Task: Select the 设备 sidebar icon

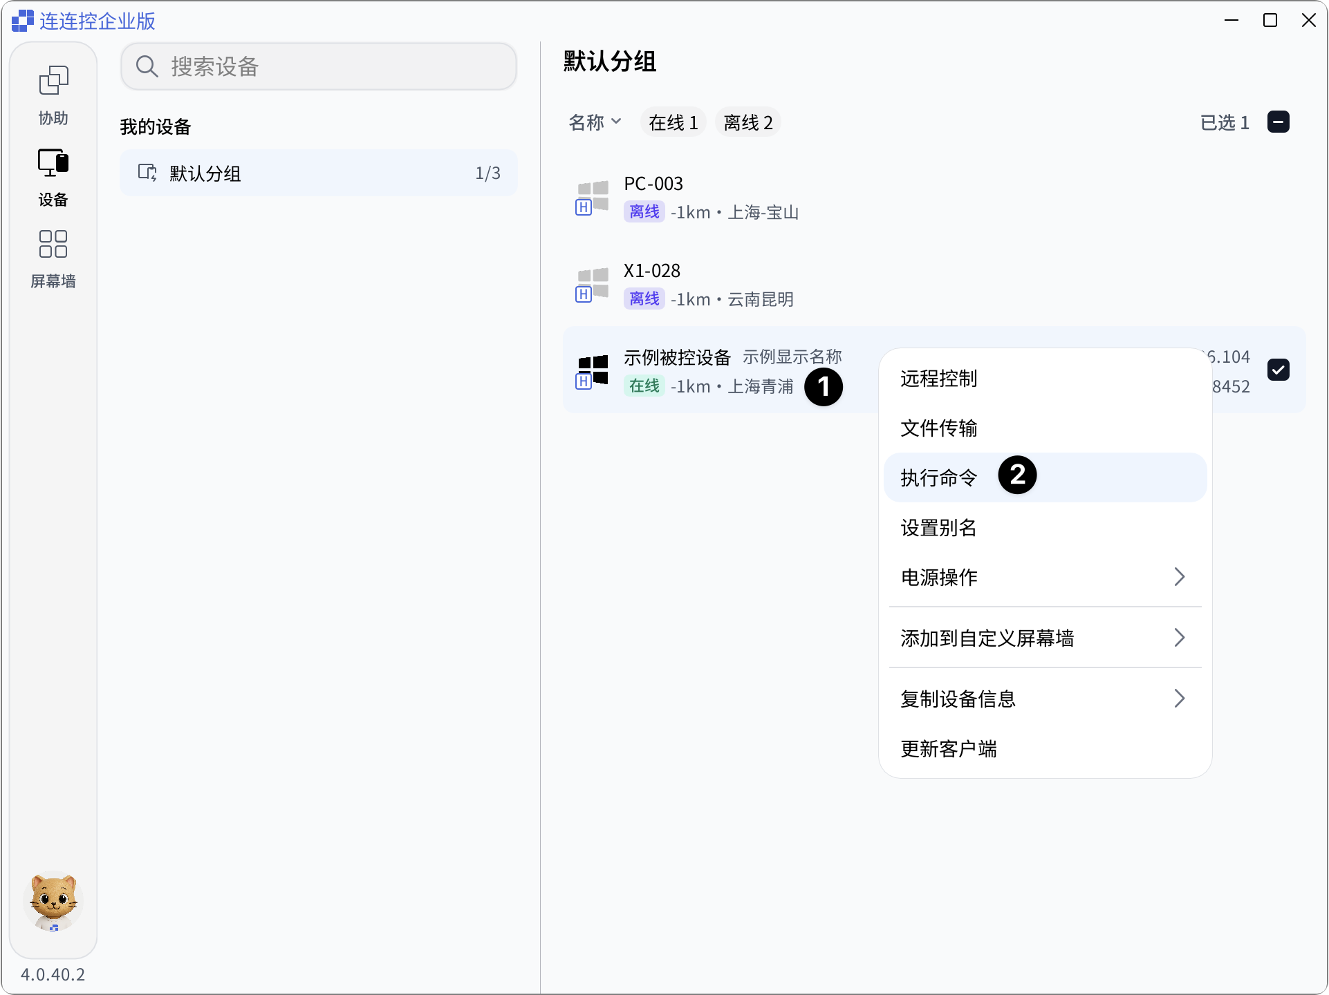Action: point(53,163)
